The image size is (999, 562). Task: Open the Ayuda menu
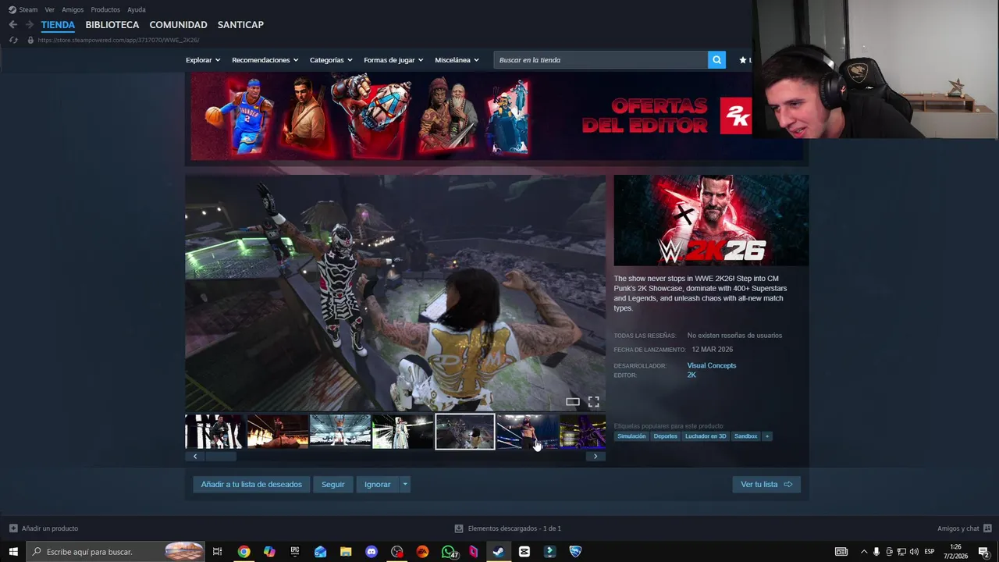coord(137,9)
